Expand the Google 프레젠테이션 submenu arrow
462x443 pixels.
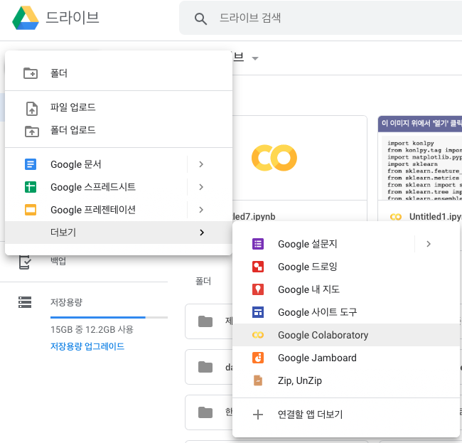click(x=201, y=210)
